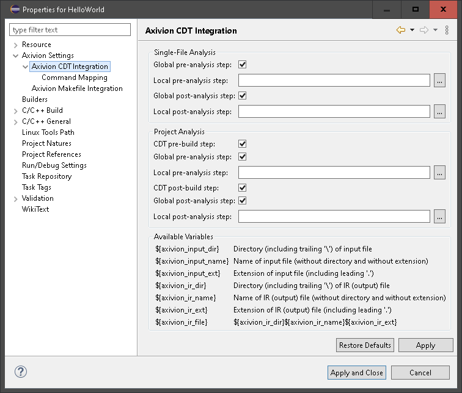This screenshot has width=462, height=393.
Task: Click Project Analysis Local post-analysis step field
Action: coord(334,217)
